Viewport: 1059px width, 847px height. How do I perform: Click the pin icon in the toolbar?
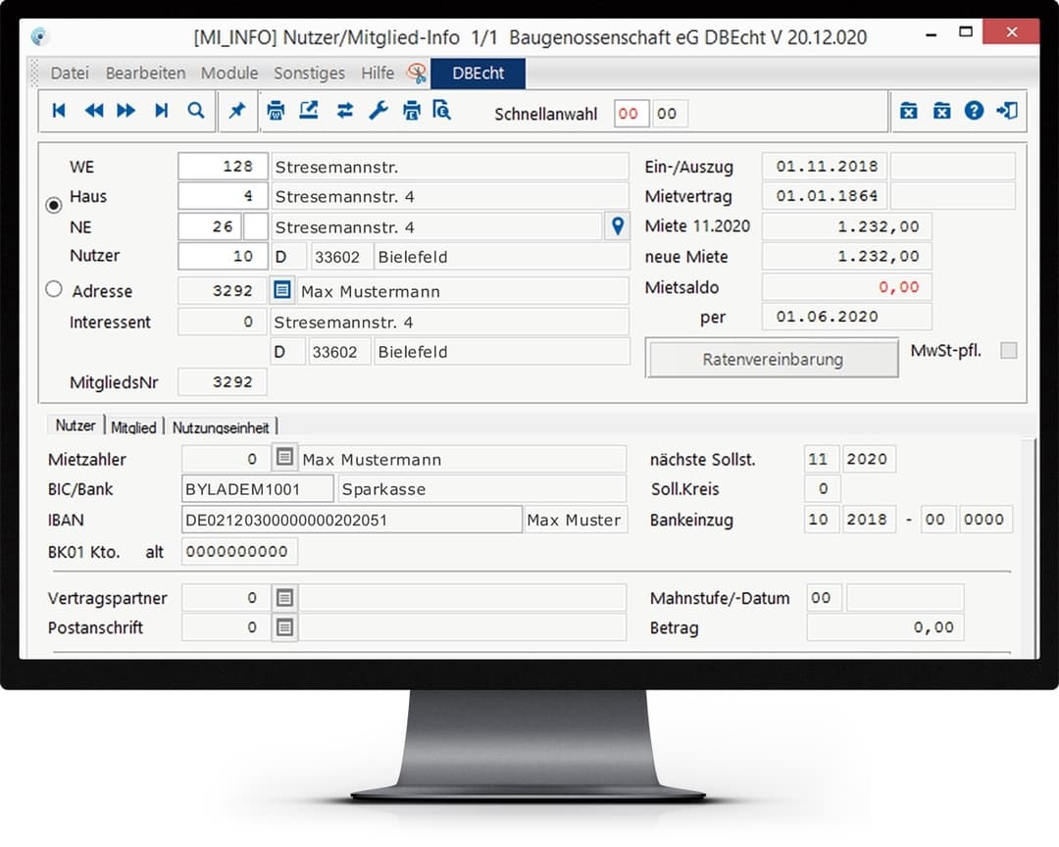[x=236, y=110]
